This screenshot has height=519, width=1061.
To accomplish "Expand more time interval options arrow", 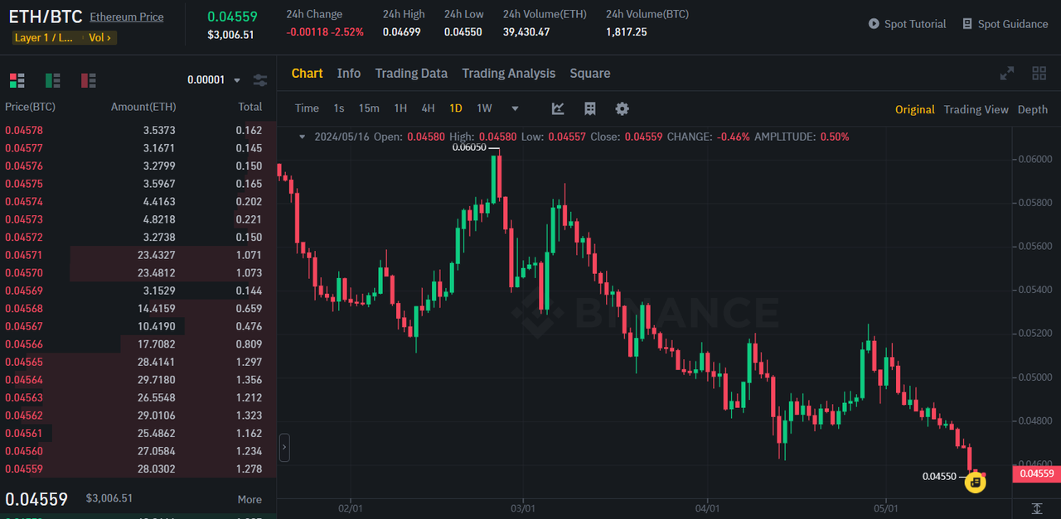I will pyautogui.click(x=515, y=108).
